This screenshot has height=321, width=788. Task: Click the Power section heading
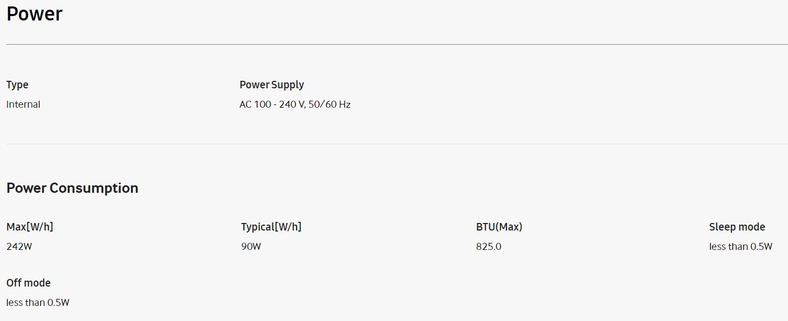point(35,14)
